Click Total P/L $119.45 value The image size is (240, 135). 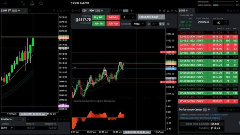(x=215, y=128)
